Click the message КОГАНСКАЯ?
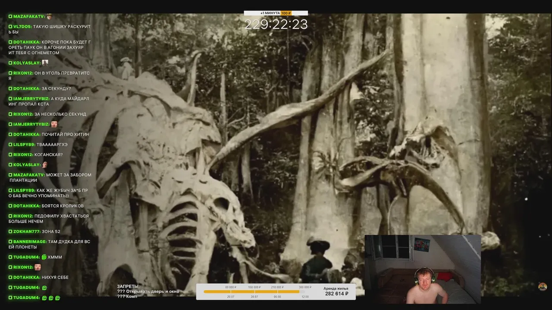The image size is (552, 310). (49, 155)
